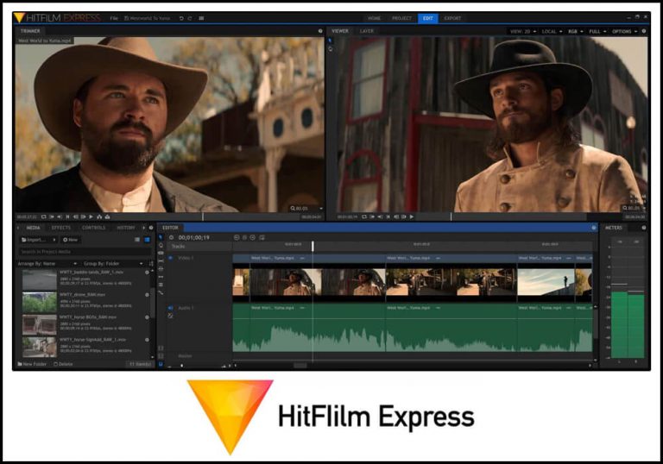Switch to the Home screen tab
This screenshot has width=663, height=464.
tap(374, 18)
